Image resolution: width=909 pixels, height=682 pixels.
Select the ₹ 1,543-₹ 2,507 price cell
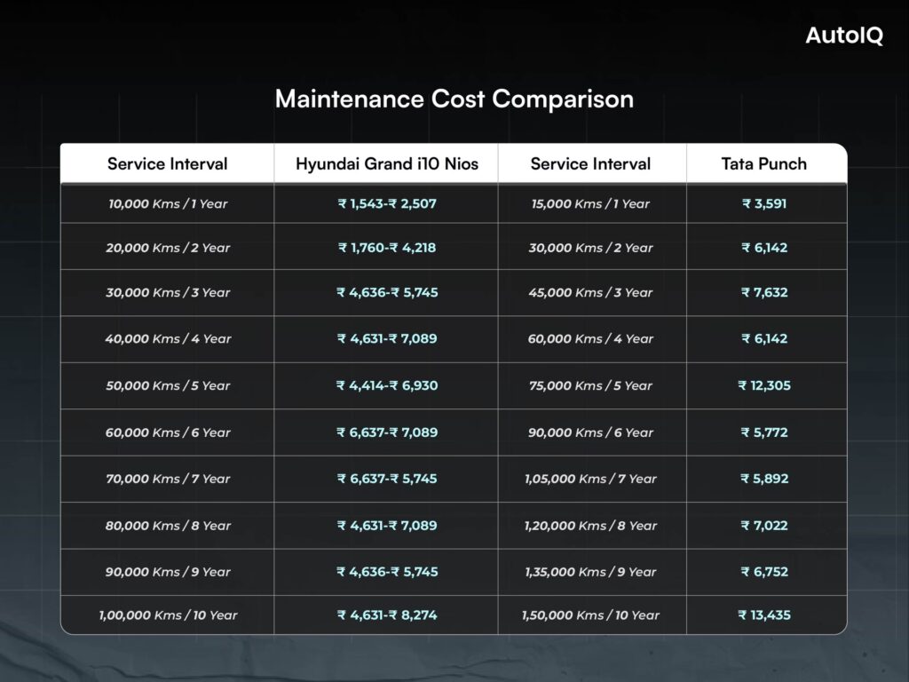[x=386, y=203]
